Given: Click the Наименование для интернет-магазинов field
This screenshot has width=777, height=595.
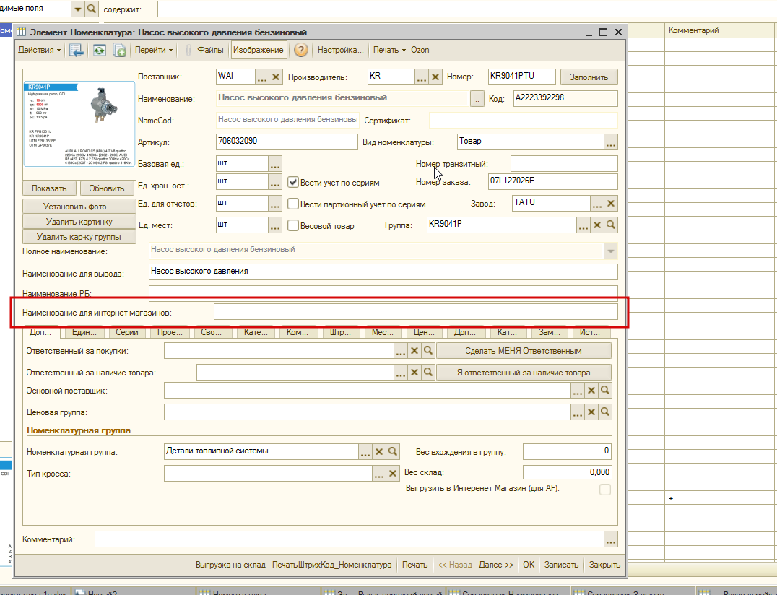Looking at the screenshot, I should (x=416, y=312).
